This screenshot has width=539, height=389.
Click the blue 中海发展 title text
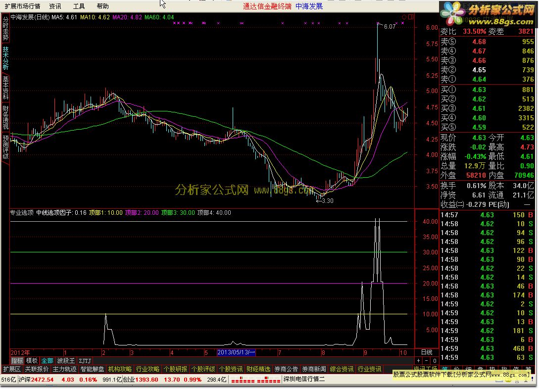(x=309, y=6)
